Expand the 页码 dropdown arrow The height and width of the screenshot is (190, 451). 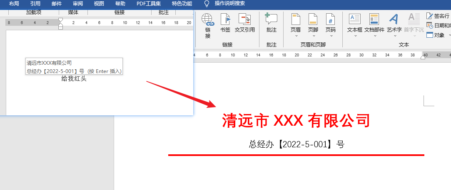point(331,36)
